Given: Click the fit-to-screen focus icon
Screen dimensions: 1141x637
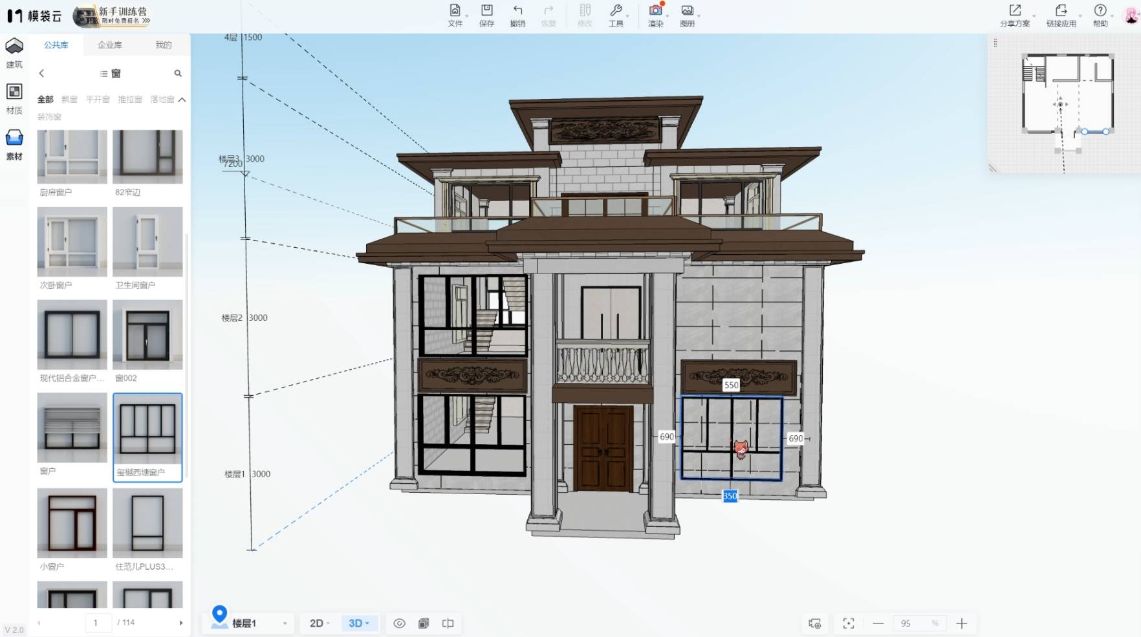Looking at the screenshot, I should pos(849,623).
